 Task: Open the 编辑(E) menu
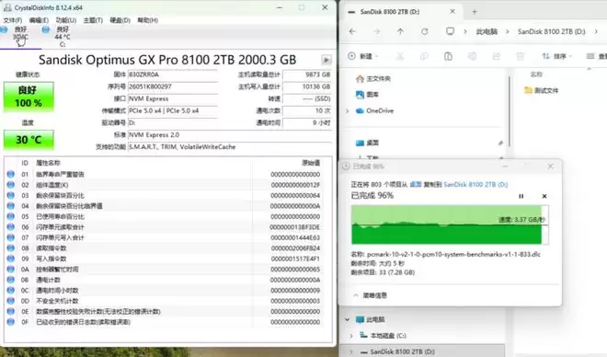[x=39, y=20]
